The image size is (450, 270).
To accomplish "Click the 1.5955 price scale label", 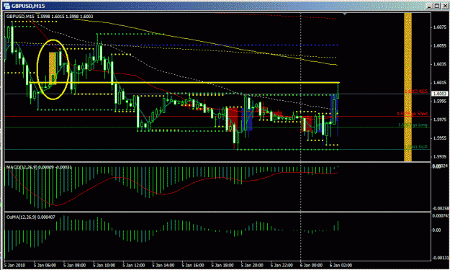I will [x=440, y=138].
